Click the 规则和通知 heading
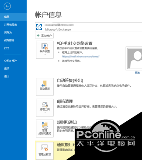This screenshot has width=142, height=160. (x=67, y=122)
